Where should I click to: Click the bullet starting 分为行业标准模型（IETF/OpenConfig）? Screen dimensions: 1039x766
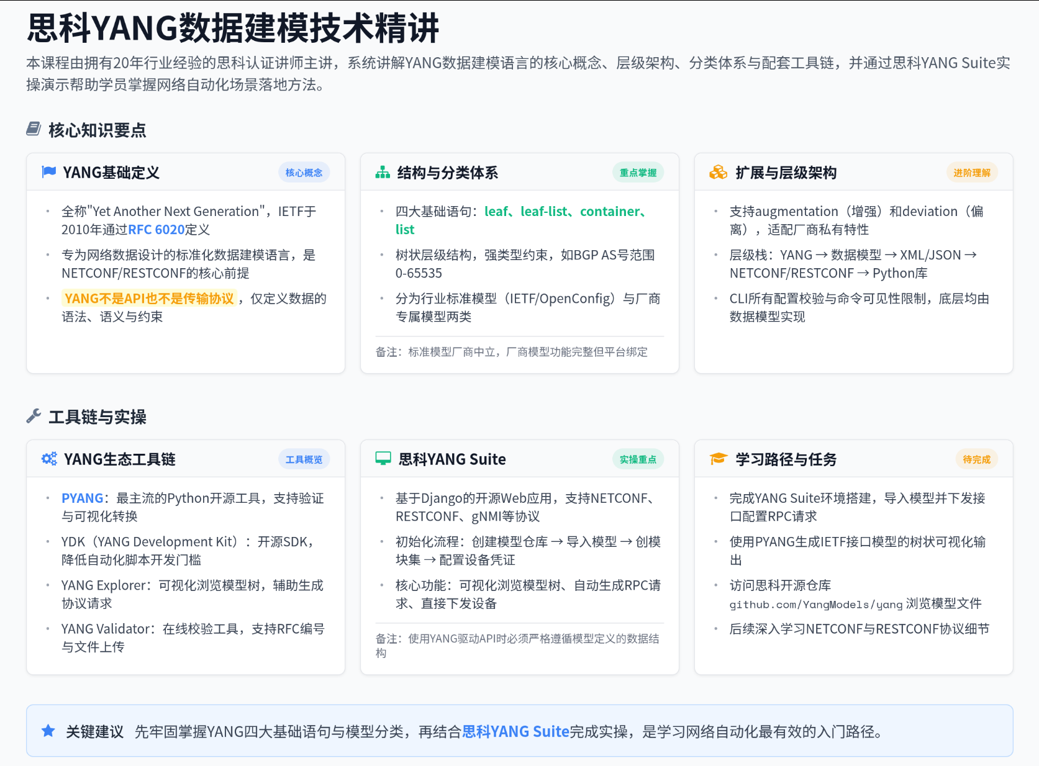coord(528,307)
